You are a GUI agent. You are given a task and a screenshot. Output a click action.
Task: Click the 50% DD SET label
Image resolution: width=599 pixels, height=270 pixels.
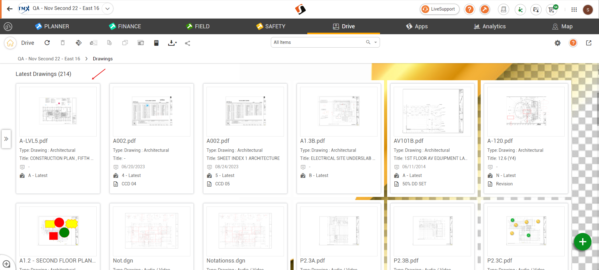pos(414,184)
